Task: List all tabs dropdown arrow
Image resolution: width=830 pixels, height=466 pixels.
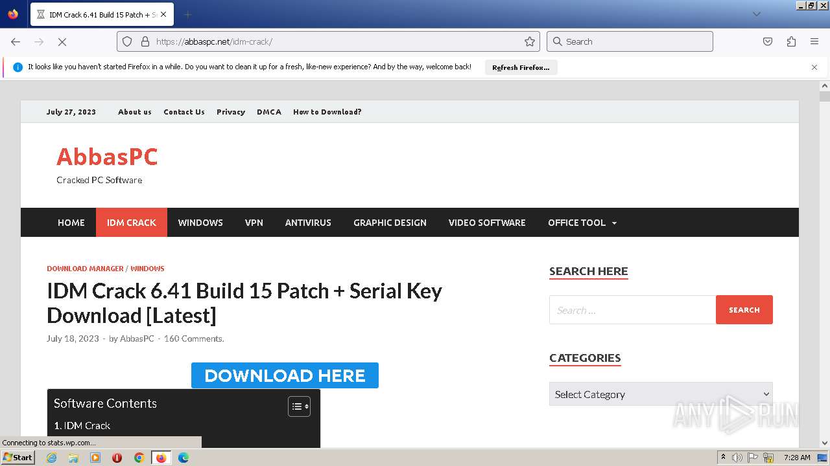Action: tap(756, 14)
